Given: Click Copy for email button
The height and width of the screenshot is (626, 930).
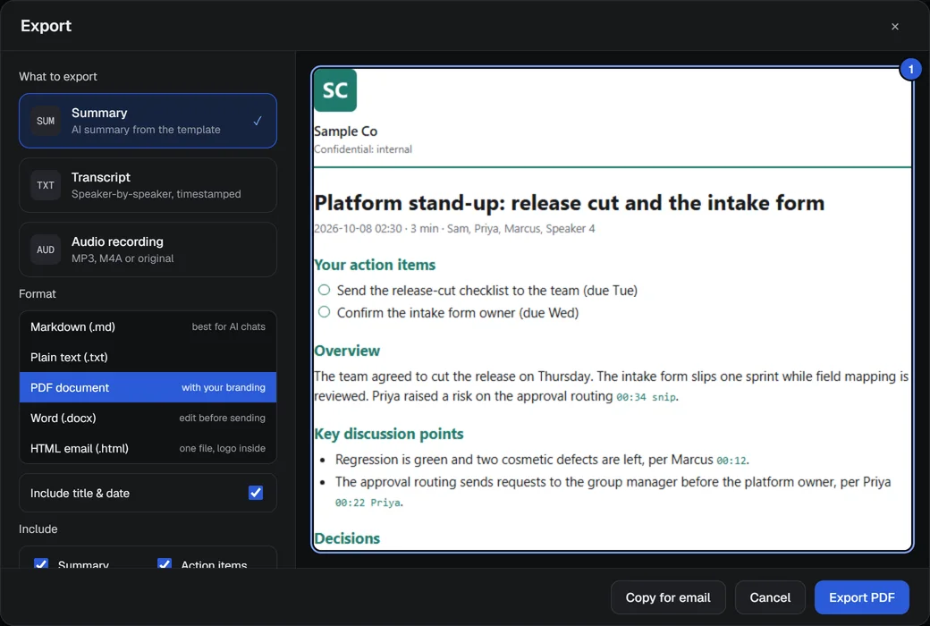Looking at the screenshot, I should click(x=668, y=597).
